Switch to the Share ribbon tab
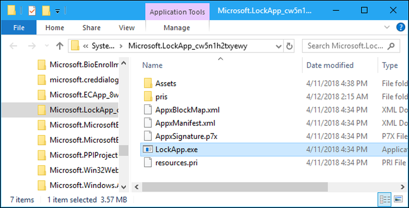 click(x=91, y=28)
